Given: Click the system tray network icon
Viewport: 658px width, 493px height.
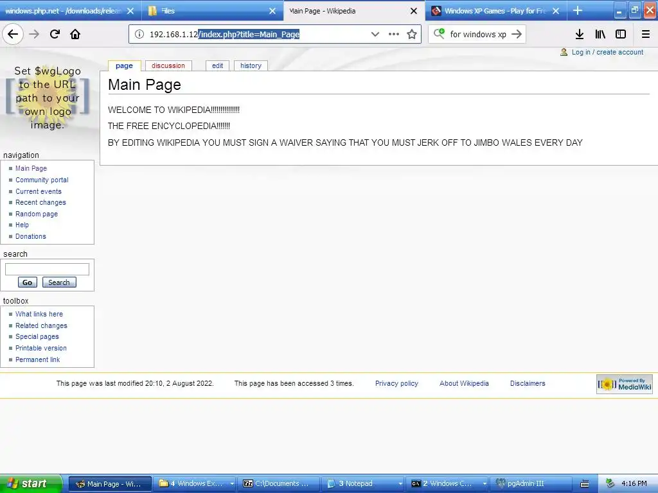Looking at the screenshot, I should click(x=610, y=483).
